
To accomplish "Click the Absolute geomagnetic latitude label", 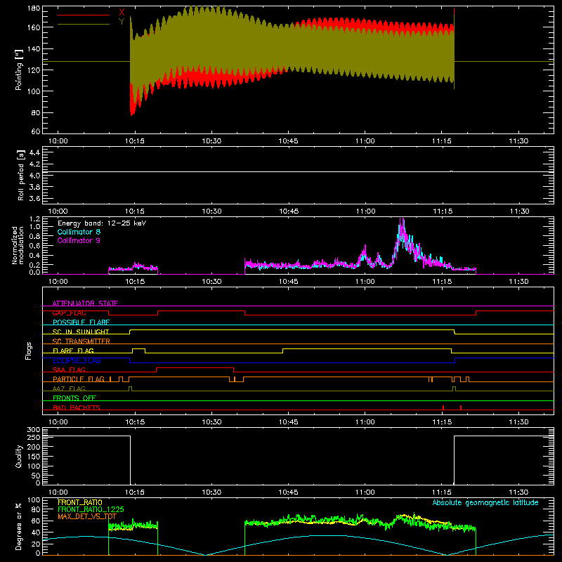I will 485,502.
